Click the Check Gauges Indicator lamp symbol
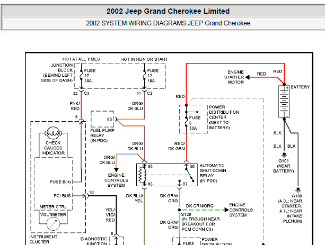Screen dimensions: 325x245 pos(53,133)
